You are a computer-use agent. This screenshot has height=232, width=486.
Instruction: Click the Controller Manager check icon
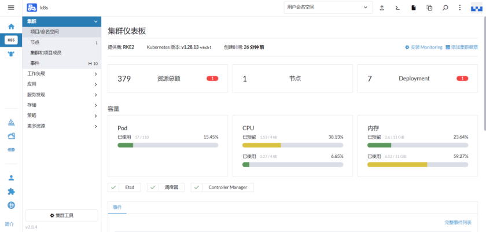197,187
